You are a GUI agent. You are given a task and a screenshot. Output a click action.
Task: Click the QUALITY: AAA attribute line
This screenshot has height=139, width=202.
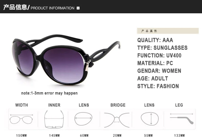pyautogui.click(x=155, y=40)
